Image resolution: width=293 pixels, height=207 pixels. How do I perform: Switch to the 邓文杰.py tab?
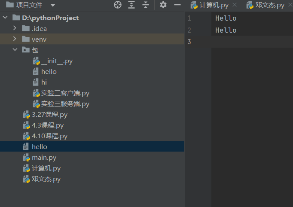click(x=269, y=5)
